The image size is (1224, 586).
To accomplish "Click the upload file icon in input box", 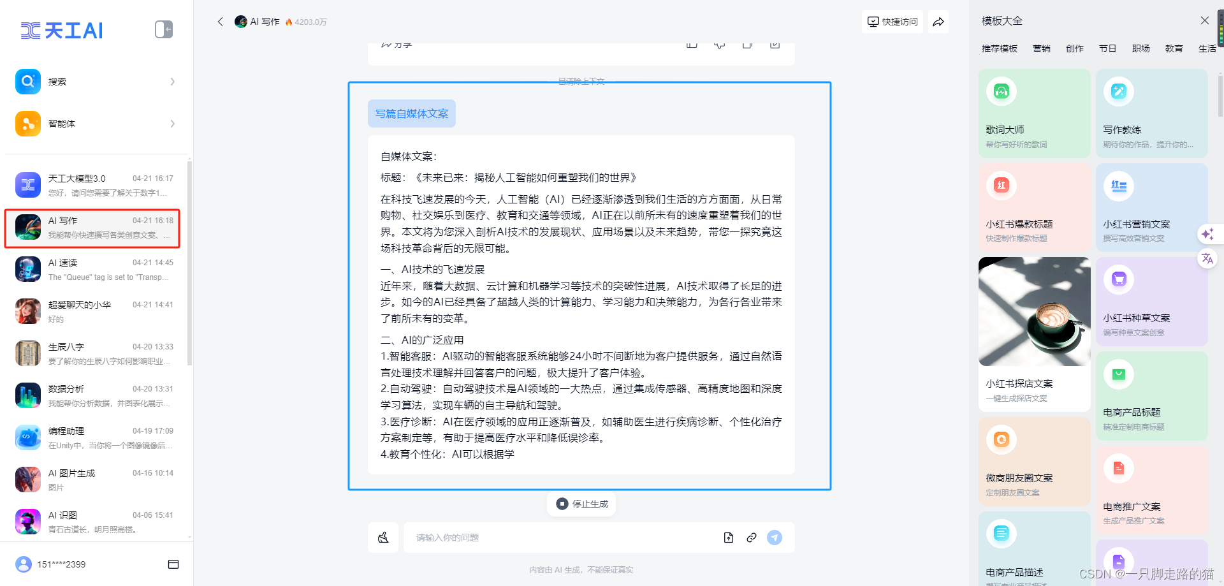I will tap(729, 538).
